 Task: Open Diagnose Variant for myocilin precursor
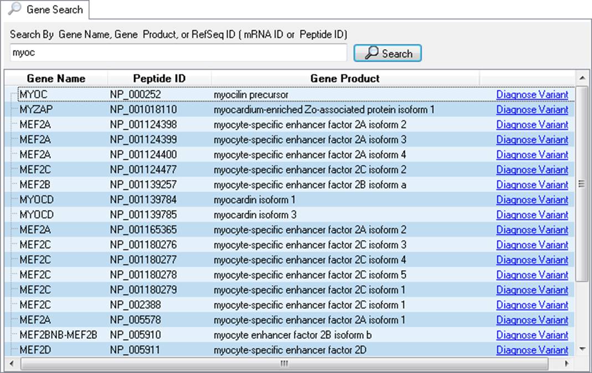[x=532, y=94]
